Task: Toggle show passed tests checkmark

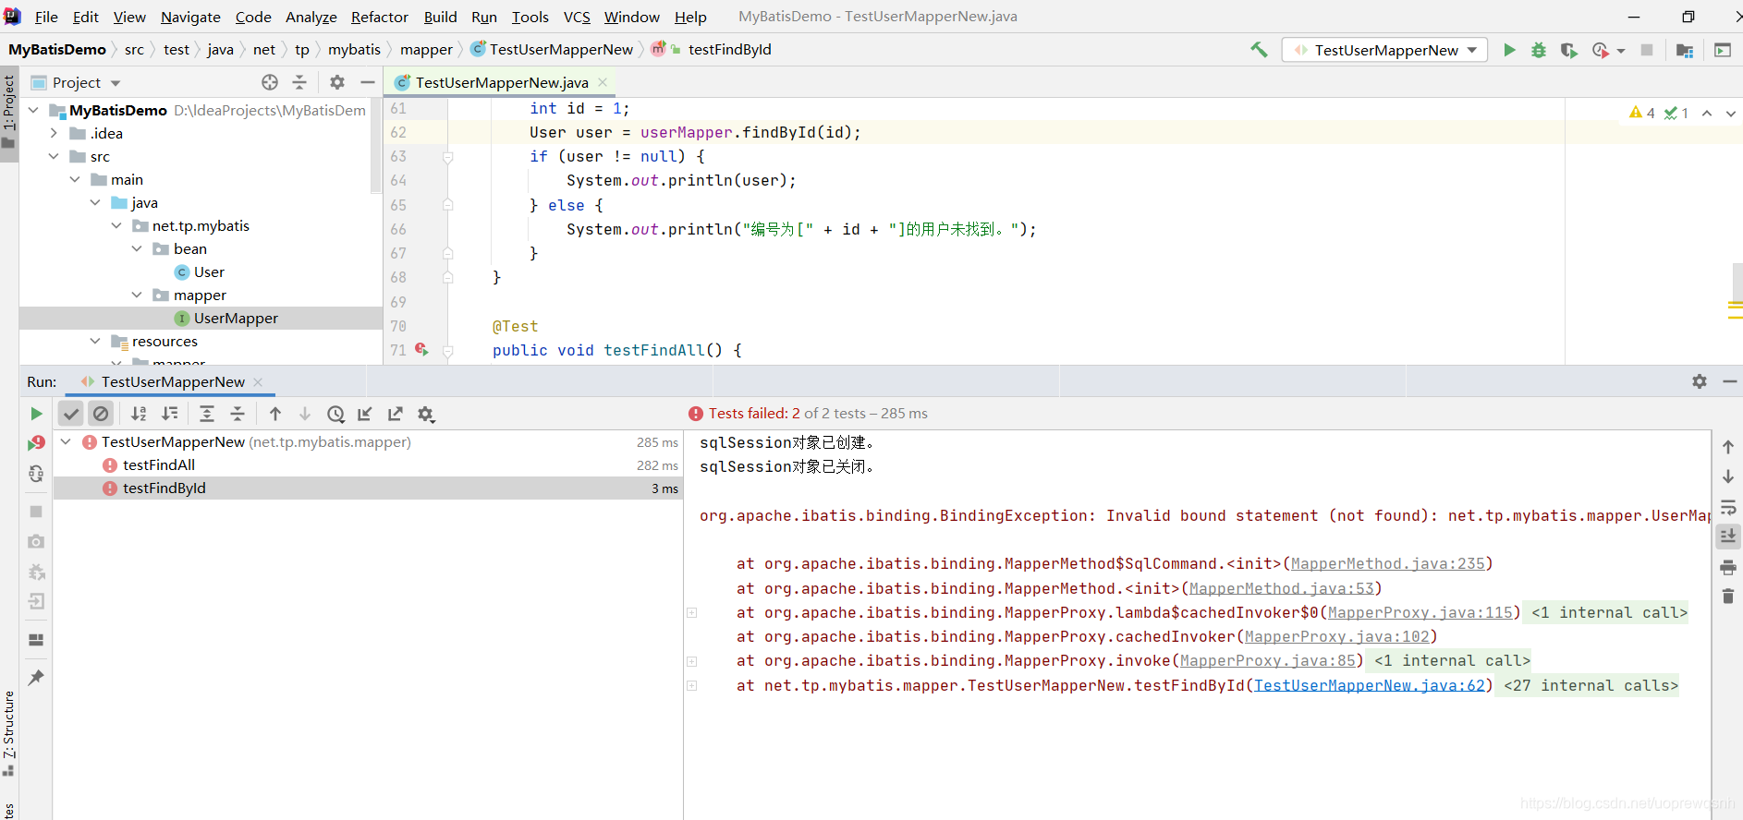Action: 71,414
